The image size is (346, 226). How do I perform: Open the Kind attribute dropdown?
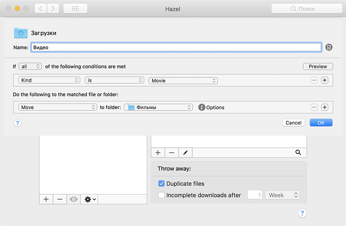click(48, 80)
